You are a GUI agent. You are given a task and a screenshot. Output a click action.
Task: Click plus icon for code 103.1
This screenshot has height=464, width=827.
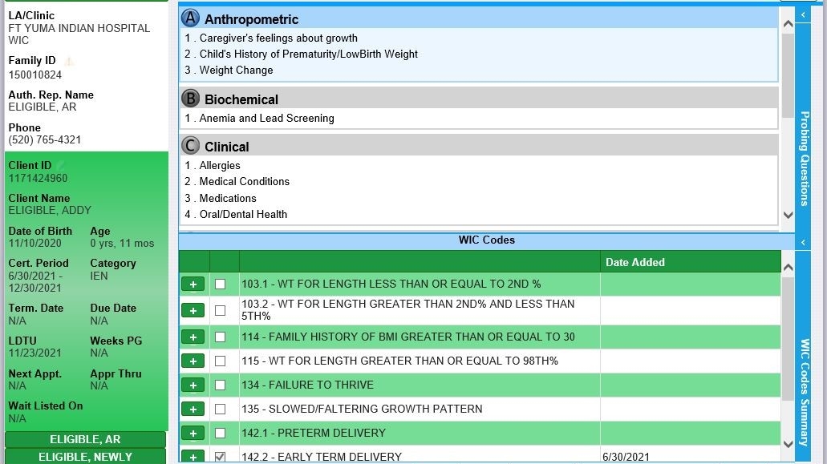click(x=193, y=284)
